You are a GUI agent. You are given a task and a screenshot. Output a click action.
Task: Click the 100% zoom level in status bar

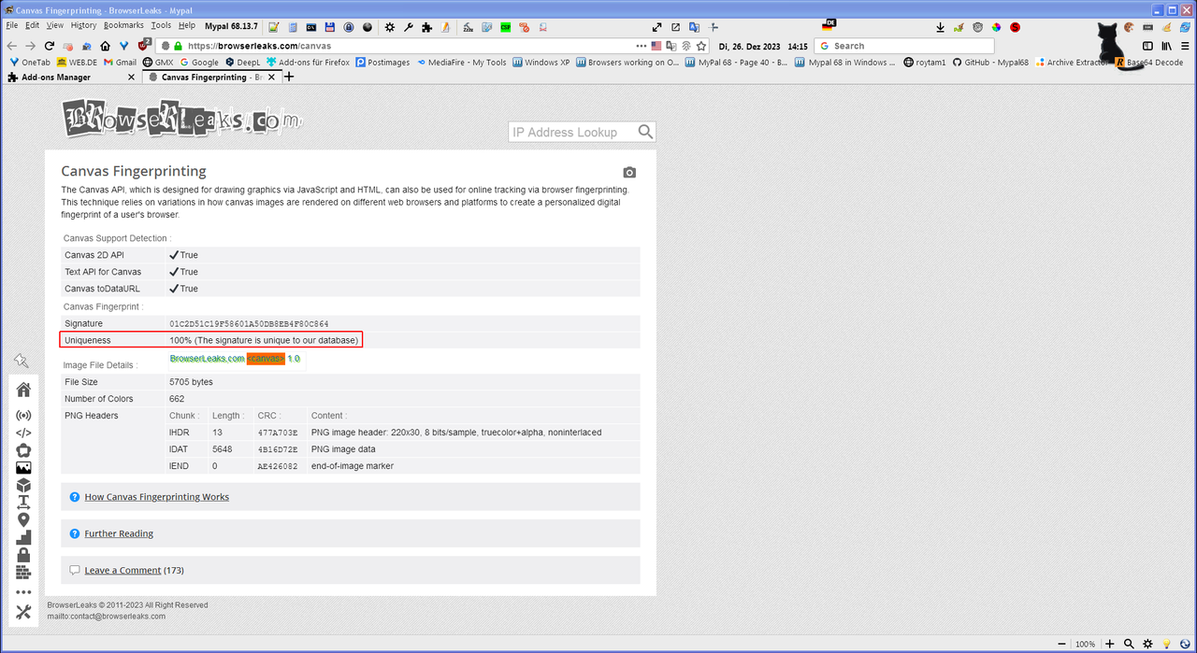(1085, 644)
